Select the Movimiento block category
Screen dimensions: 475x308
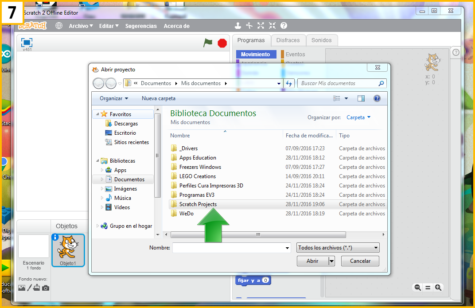[x=256, y=54]
